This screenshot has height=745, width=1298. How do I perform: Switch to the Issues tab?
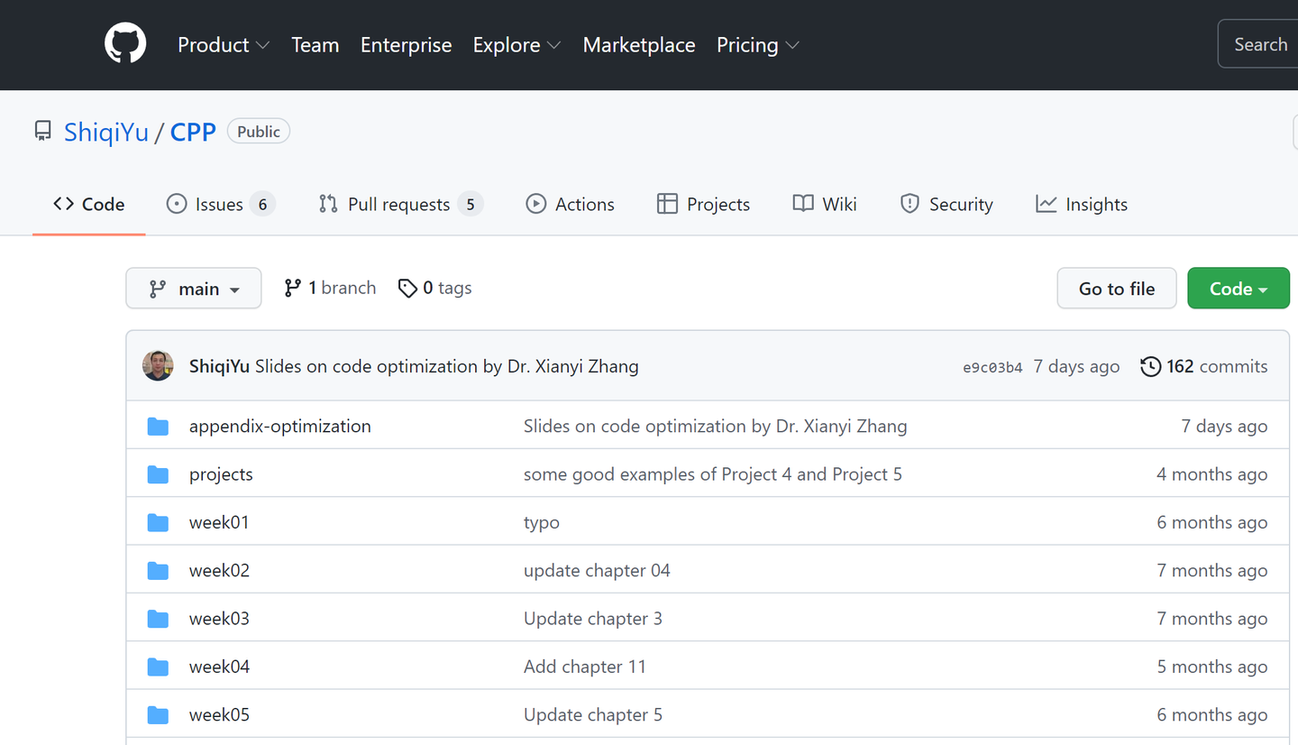pos(221,204)
